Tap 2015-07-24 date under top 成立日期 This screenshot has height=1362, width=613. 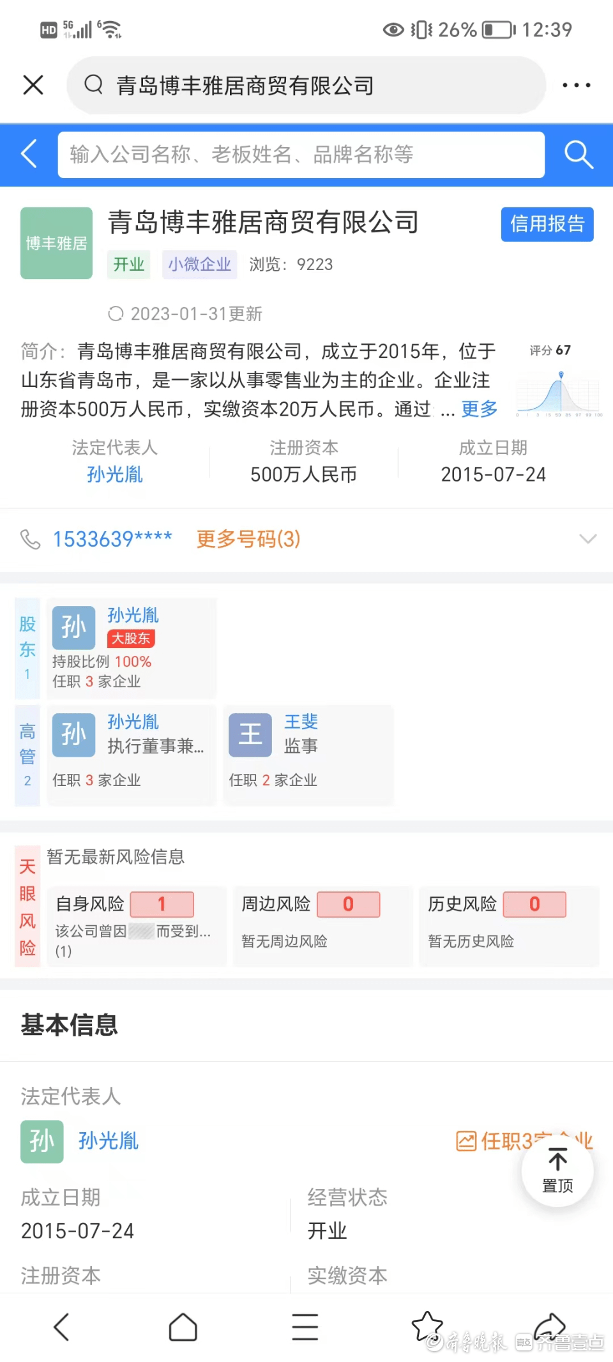pyautogui.click(x=494, y=474)
